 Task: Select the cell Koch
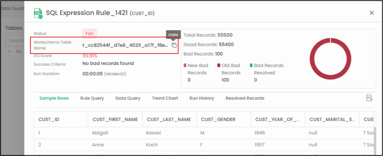pyautogui.click(x=152, y=145)
